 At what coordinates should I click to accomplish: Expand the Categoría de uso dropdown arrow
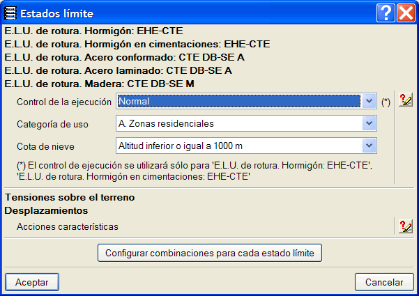(370, 123)
